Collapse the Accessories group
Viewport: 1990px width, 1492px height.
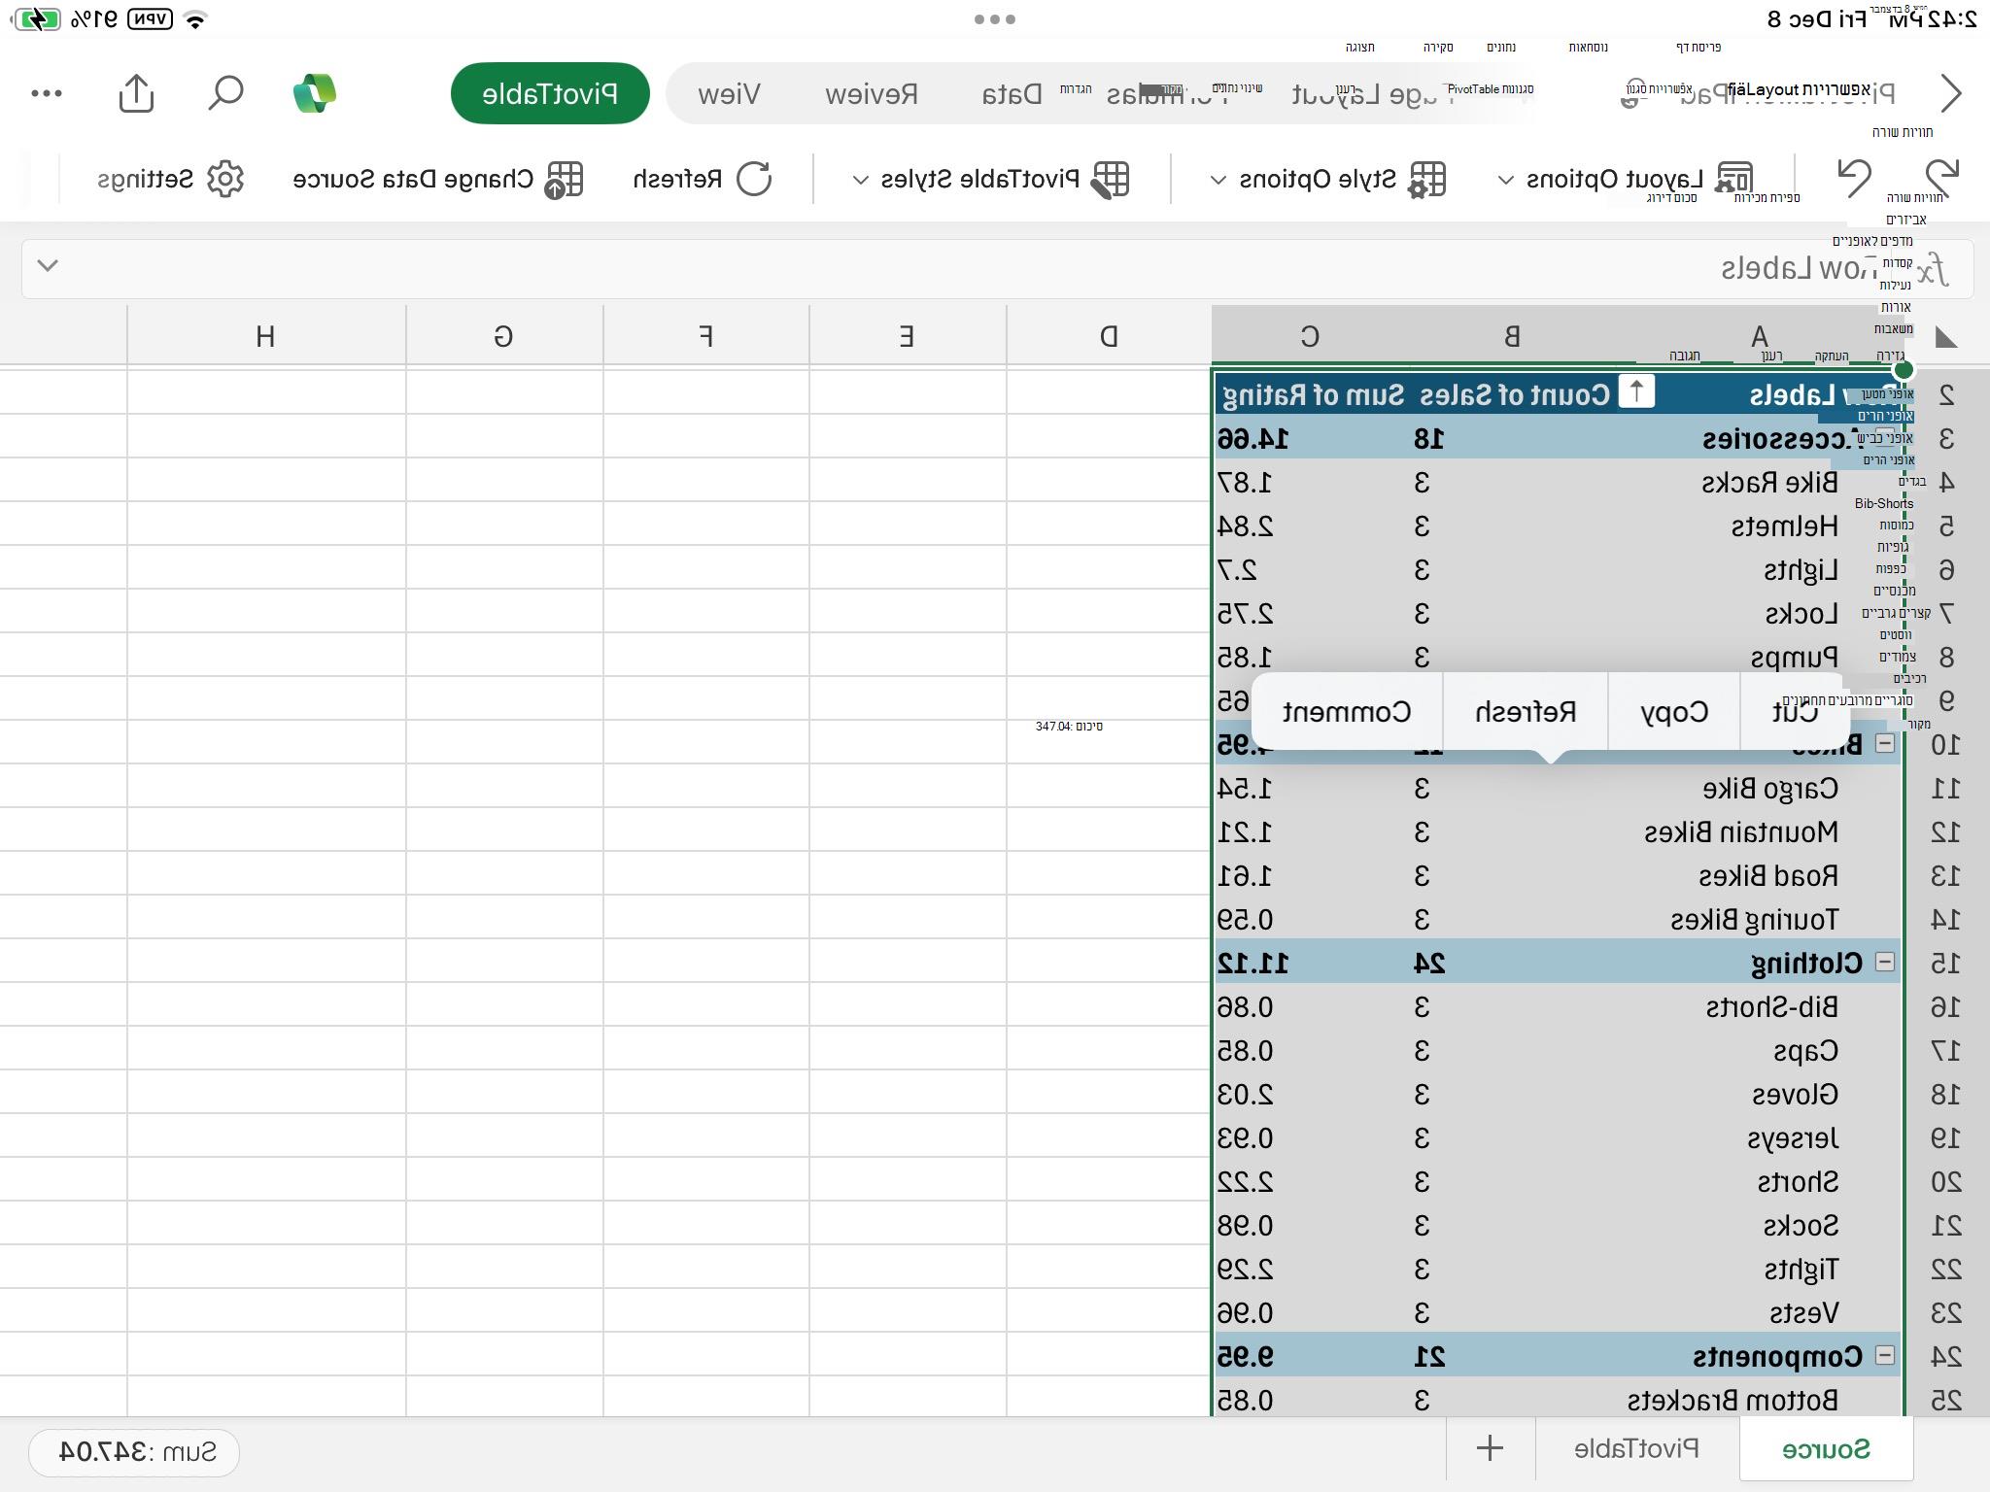[x=1884, y=437]
